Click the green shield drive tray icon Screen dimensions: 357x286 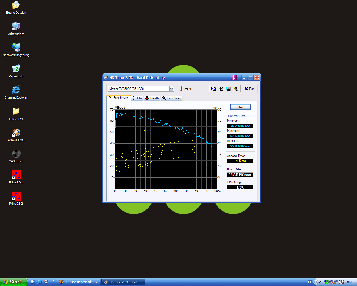pos(326,282)
